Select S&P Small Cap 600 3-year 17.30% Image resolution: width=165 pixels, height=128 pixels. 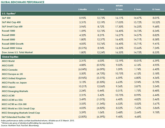(x=119, y=26)
